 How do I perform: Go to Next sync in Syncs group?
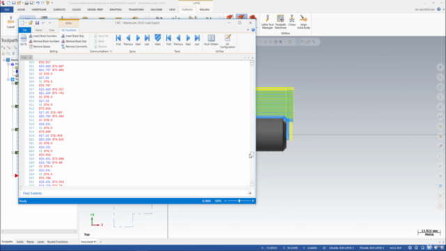138,40
